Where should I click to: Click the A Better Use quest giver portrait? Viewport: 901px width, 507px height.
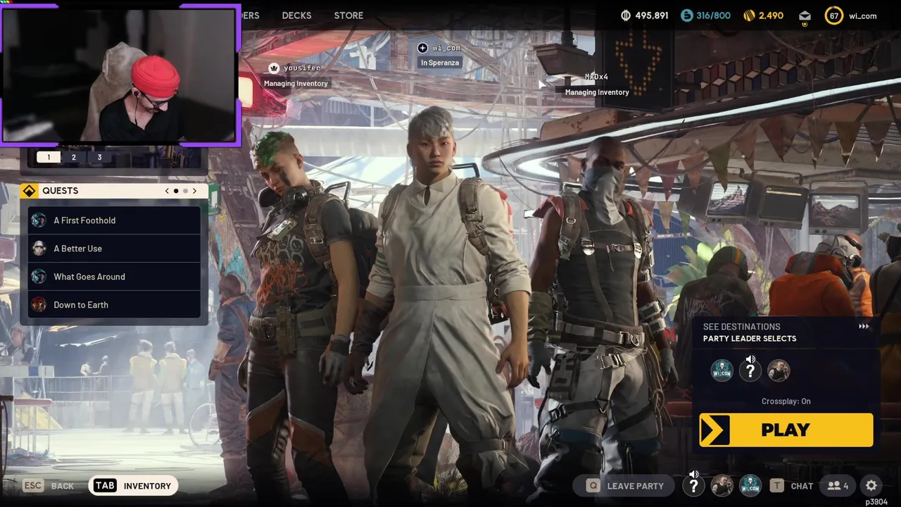click(x=39, y=249)
